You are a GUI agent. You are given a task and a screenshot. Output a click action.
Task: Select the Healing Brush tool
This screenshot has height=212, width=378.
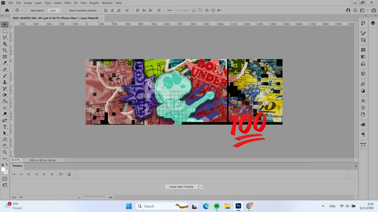tap(5, 69)
